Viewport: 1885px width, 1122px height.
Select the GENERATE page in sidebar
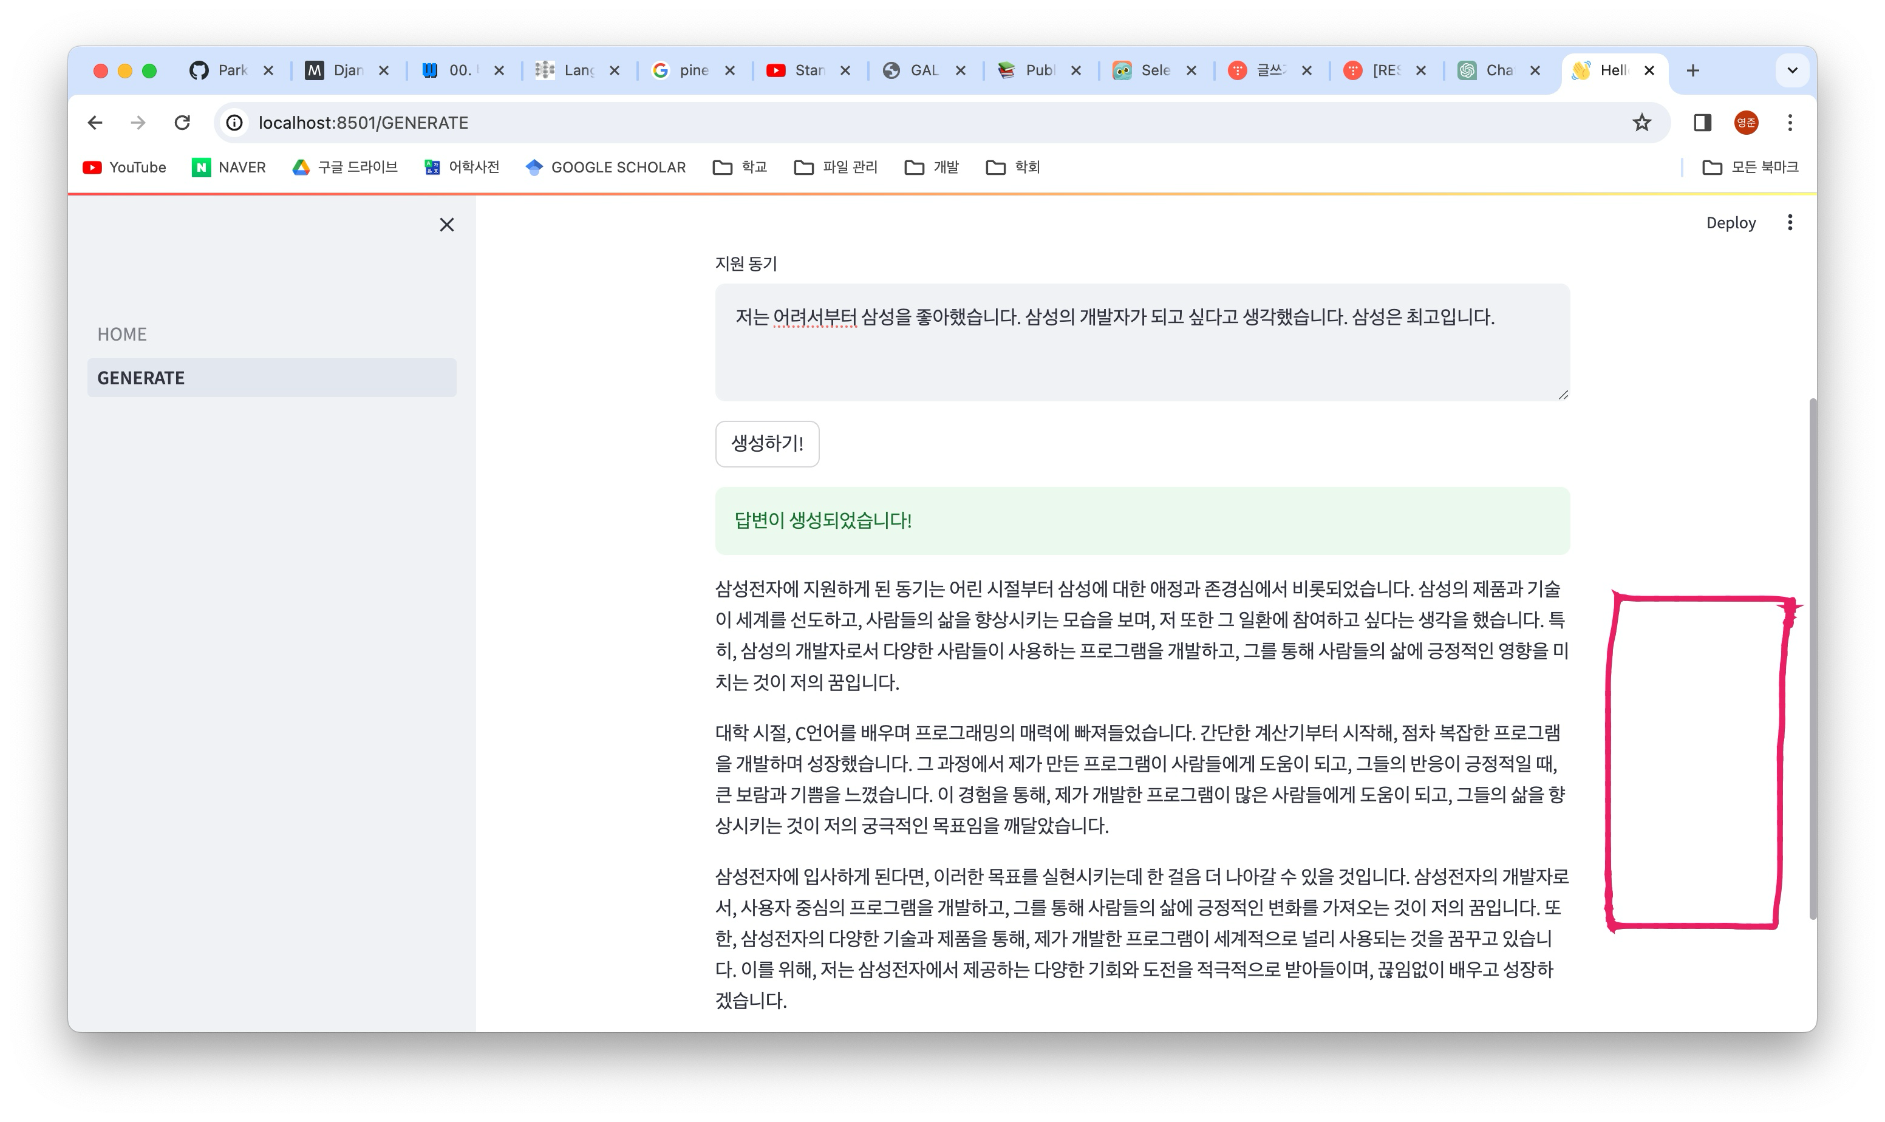coord(272,378)
